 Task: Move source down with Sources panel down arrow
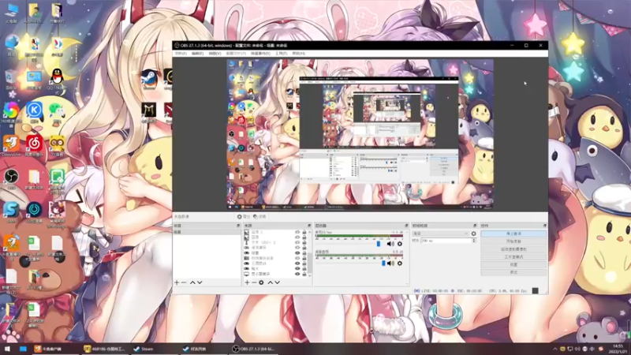coord(278,282)
